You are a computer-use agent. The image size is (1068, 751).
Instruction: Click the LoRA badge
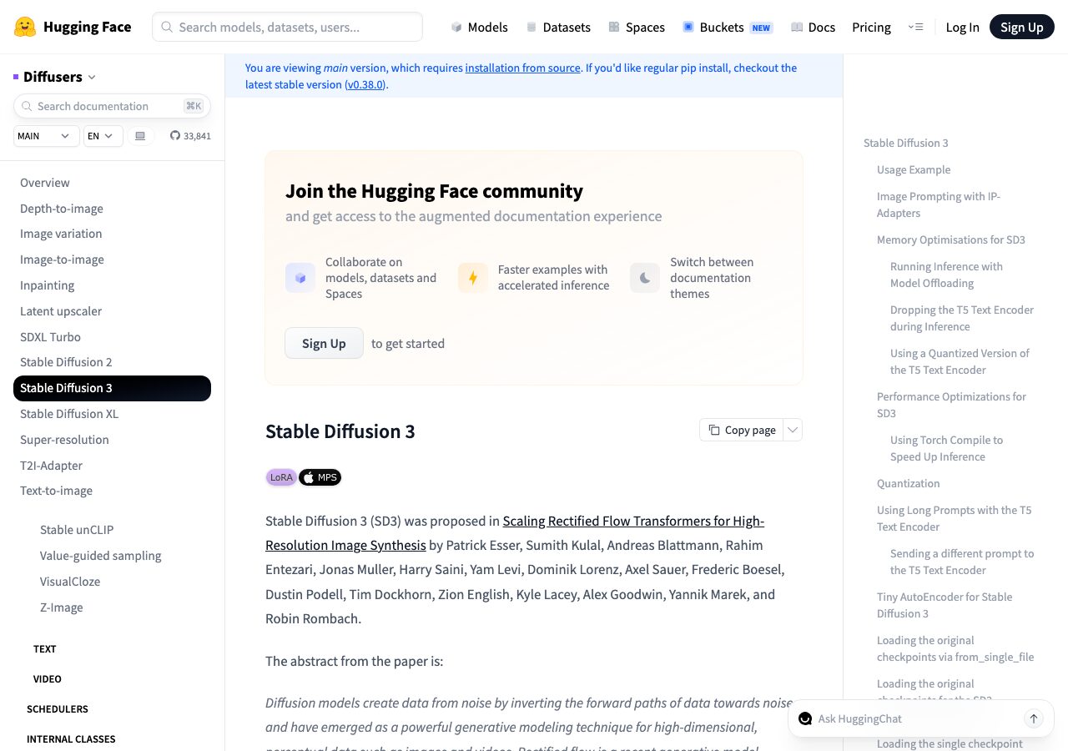coord(281,477)
